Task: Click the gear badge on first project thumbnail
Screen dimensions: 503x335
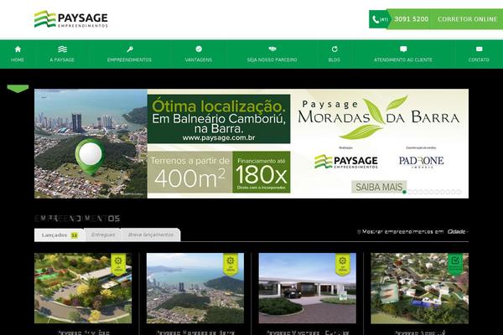Action: pos(118,265)
